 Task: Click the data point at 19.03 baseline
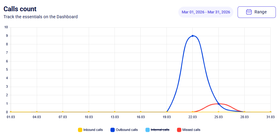click(167, 112)
